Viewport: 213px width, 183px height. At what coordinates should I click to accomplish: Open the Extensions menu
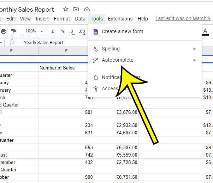click(120, 19)
